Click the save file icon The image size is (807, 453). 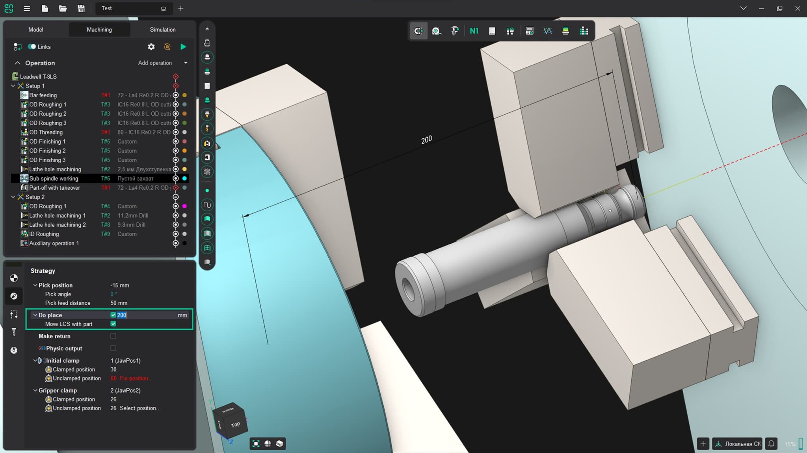pos(81,8)
